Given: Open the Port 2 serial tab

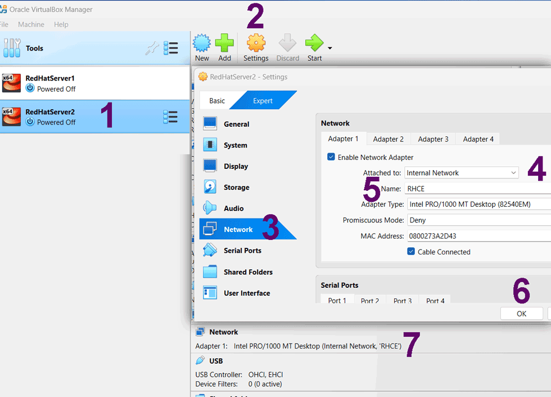Looking at the screenshot, I should [x=370, y=301].
